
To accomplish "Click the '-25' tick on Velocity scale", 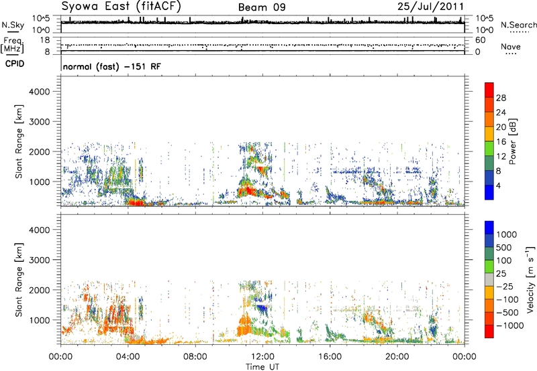I will 505,287.
